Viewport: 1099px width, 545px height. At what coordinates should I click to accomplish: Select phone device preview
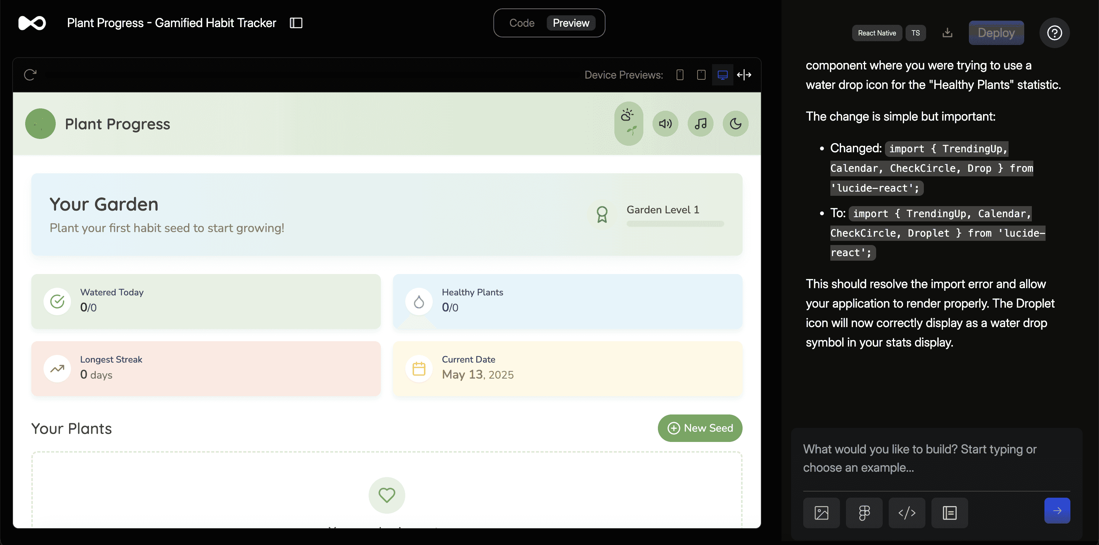coord(680,75)
